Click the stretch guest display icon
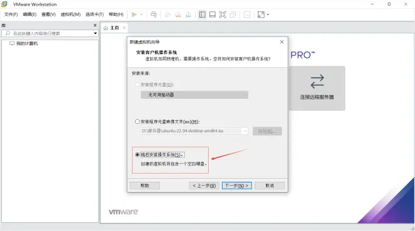This screenshot has height=231, width=415. [x=261, y=14]
